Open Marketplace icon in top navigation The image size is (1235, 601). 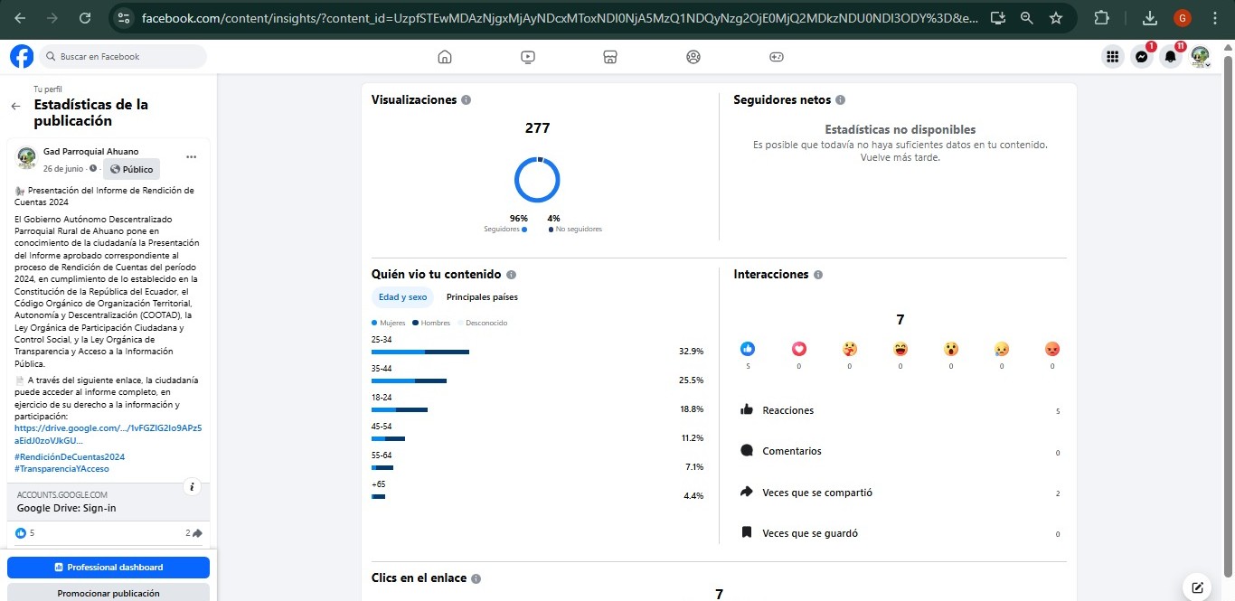coord(610,57)
